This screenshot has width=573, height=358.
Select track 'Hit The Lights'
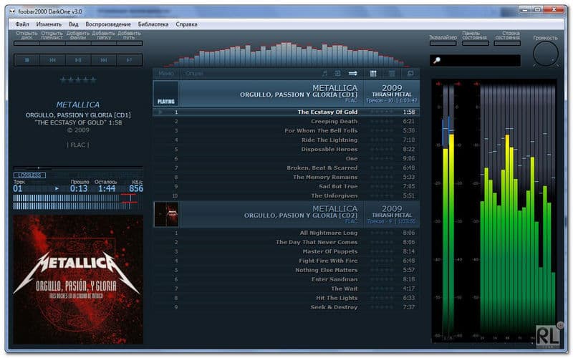286,298
